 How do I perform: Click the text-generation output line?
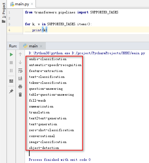(43, 124)
